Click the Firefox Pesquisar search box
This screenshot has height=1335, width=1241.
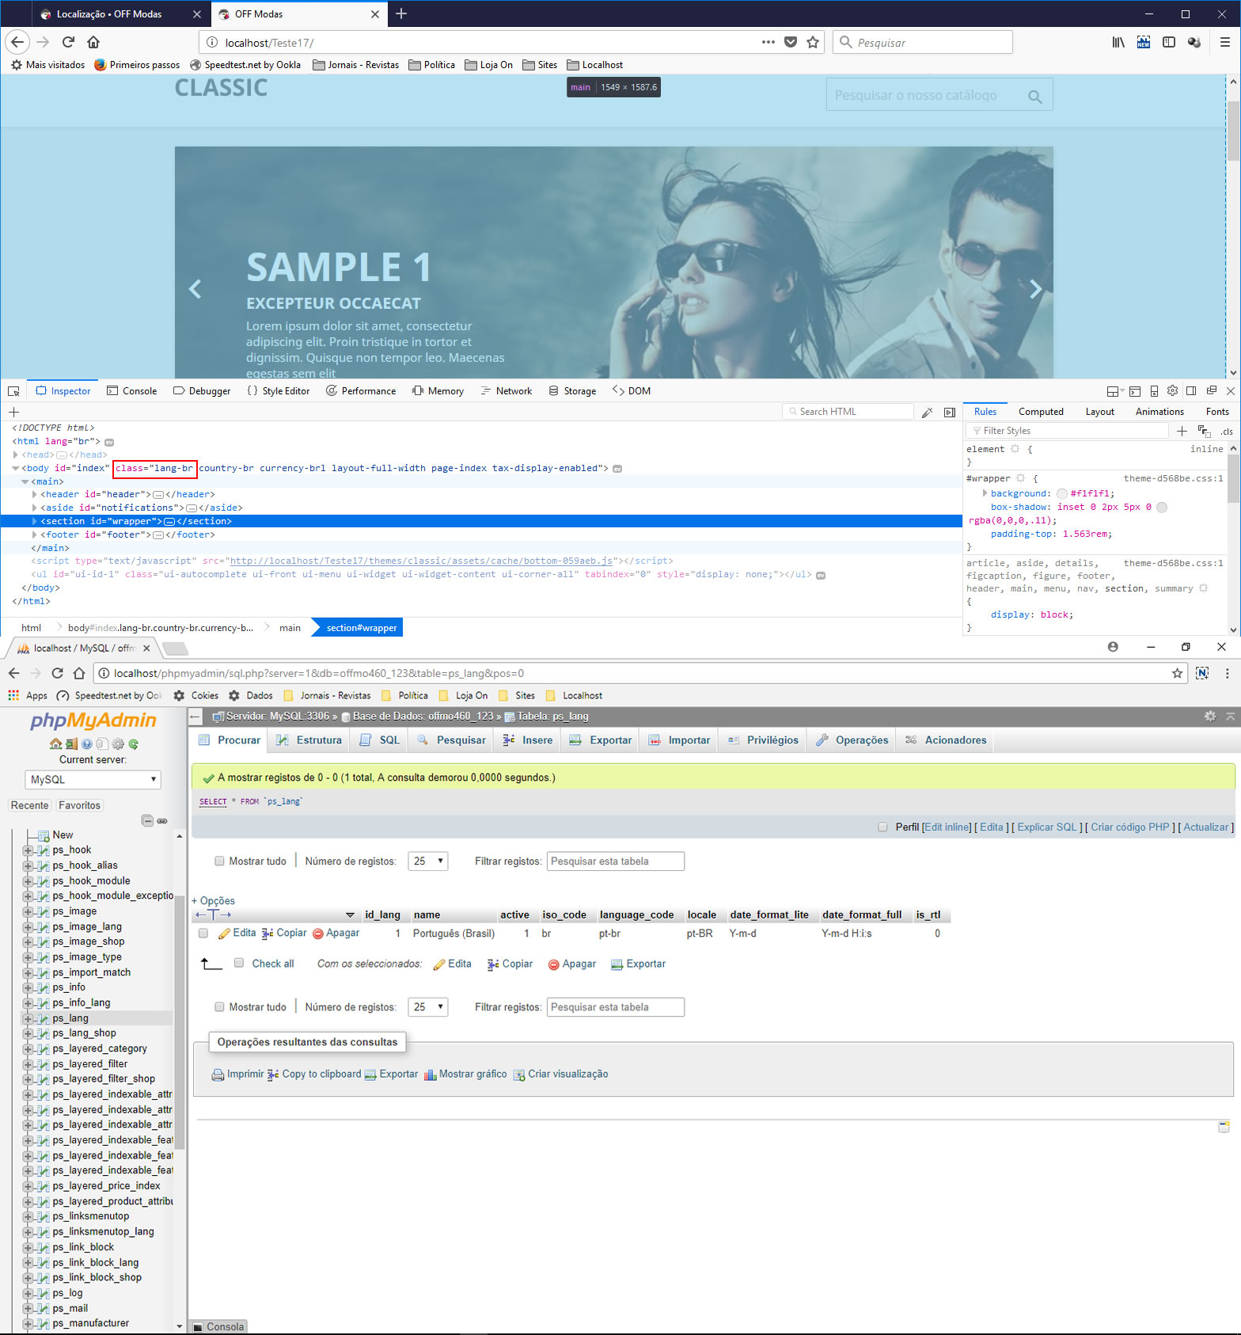(x=923, y=42)
